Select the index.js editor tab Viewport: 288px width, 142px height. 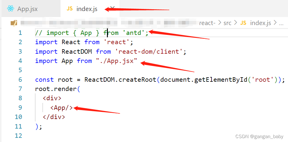point(90,9)
